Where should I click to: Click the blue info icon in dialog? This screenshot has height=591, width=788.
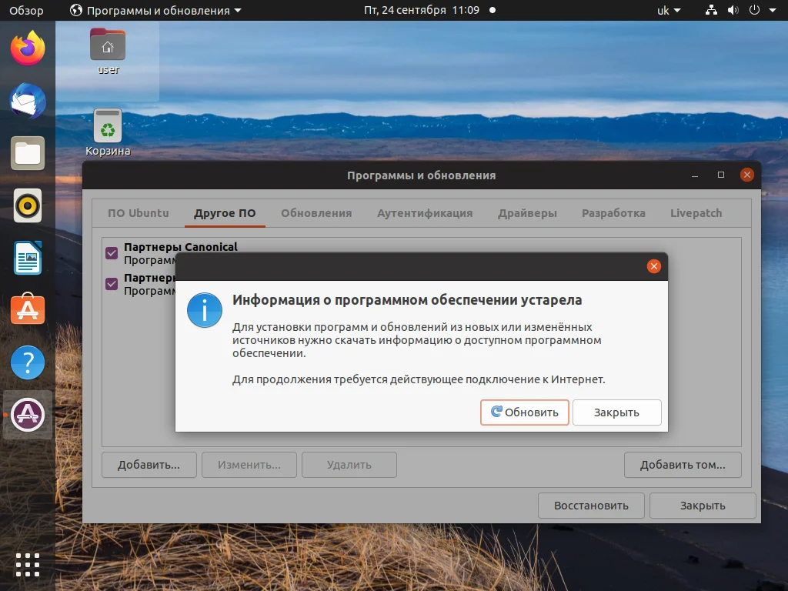coord(205,310)
